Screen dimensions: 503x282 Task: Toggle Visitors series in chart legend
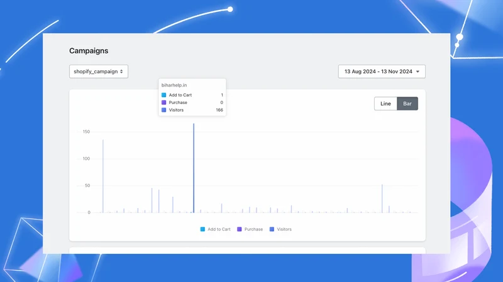(280, 229)
